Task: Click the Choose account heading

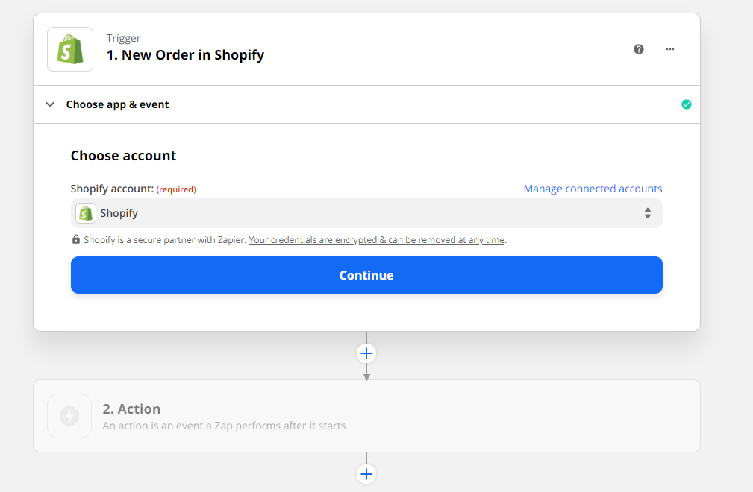Action: (x=123, y=156)
